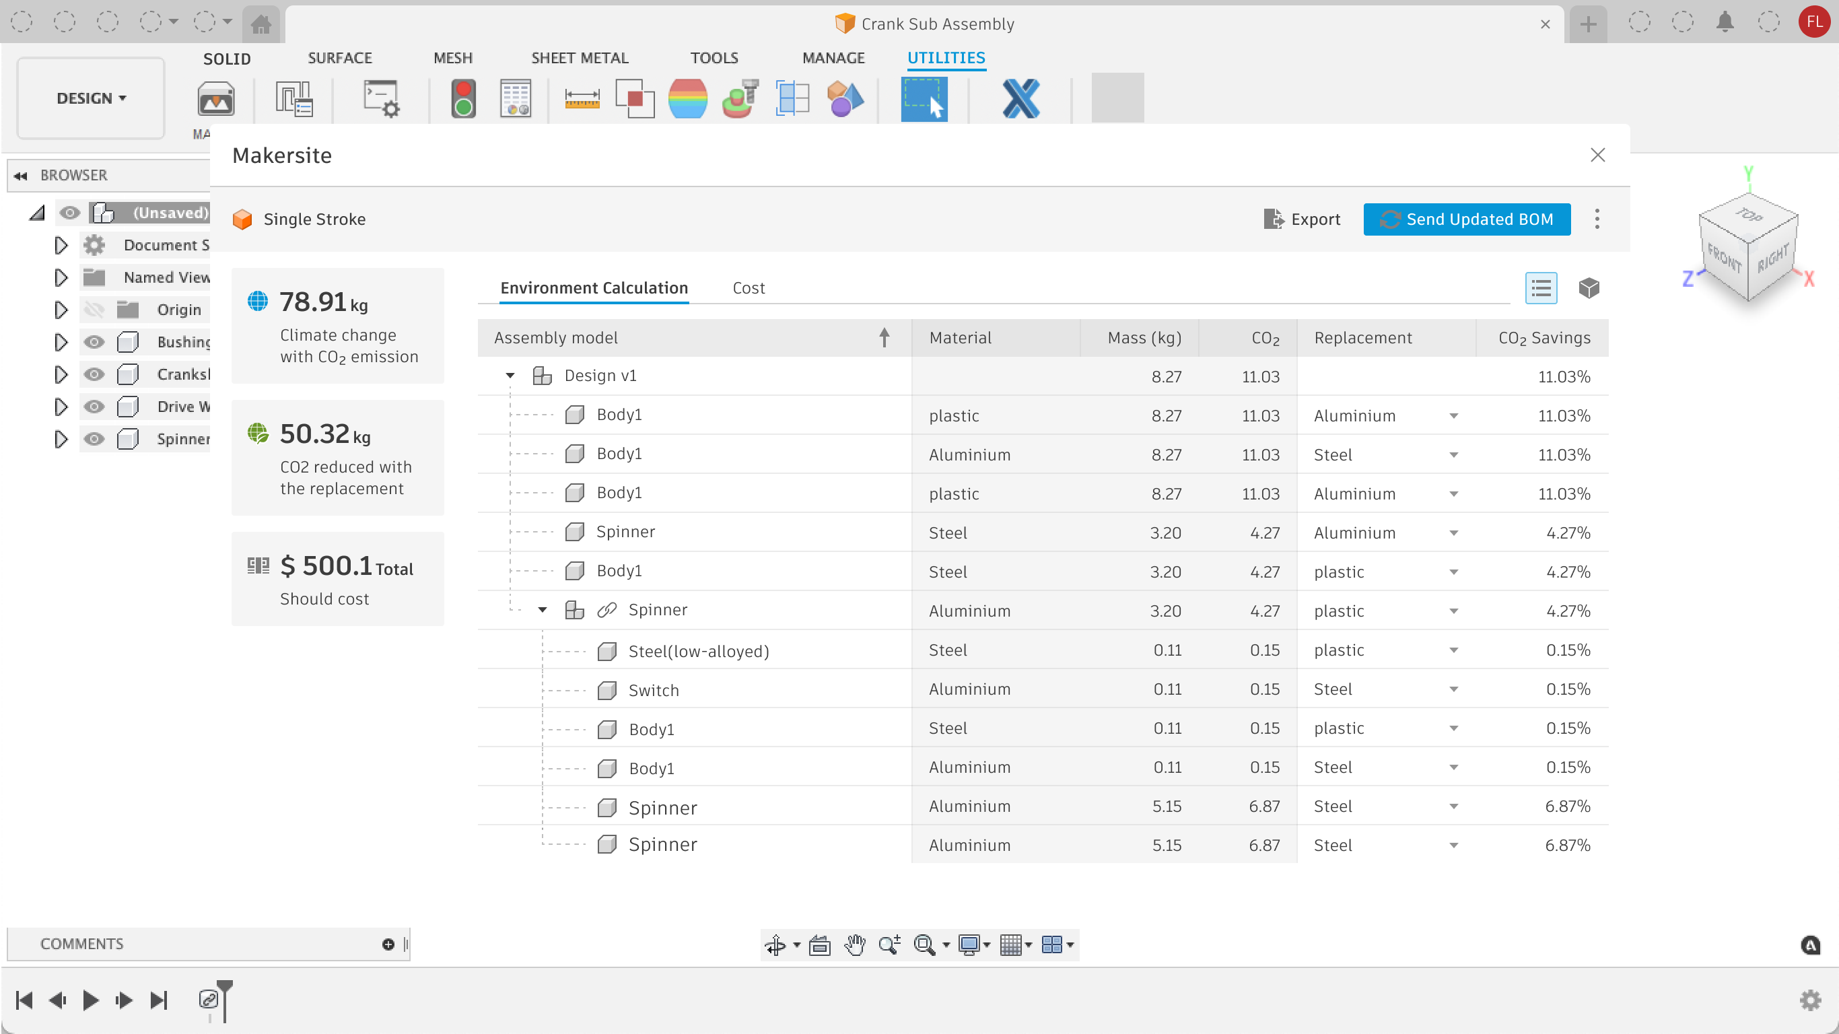Collapse the Design v1 assembly row
The image size is (1839, 1034).
510,376
